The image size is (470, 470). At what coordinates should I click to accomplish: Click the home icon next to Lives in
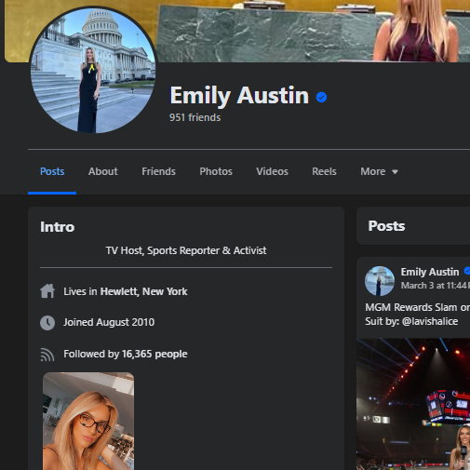47,291
